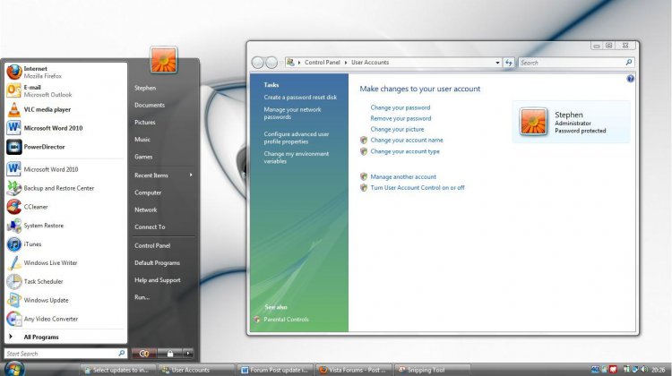Launch VLC media player cone icon

point(14,109)
